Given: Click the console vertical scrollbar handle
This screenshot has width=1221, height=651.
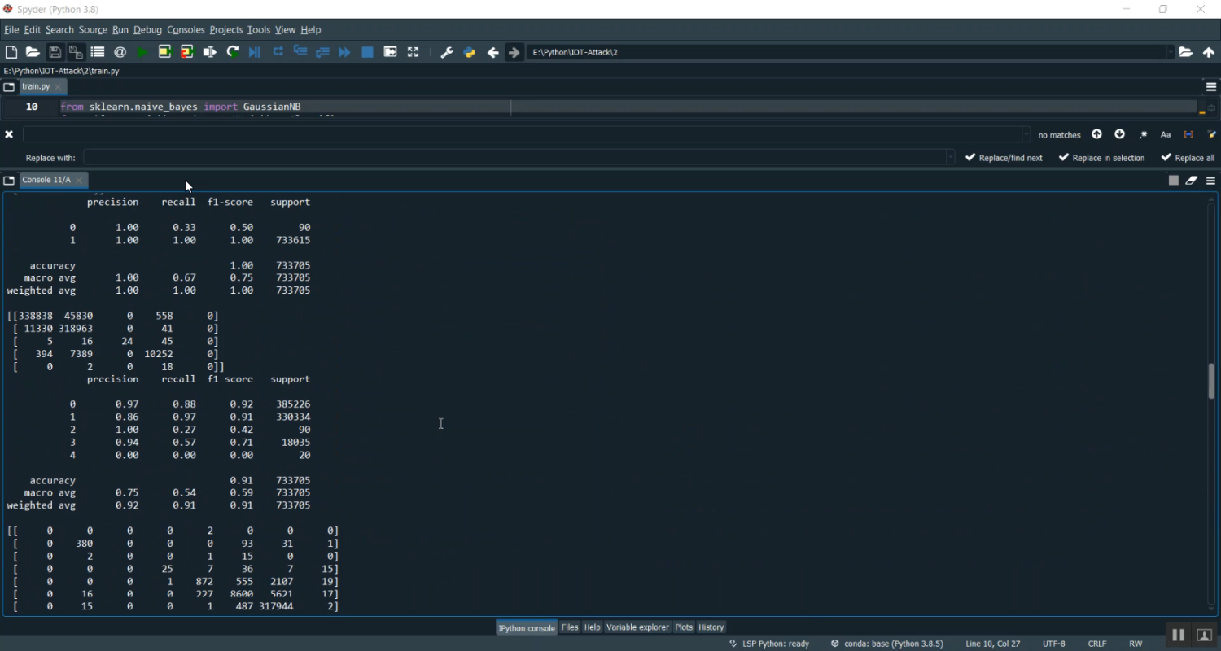Looking at the screenshot, I should click(x=1211, y=381).
